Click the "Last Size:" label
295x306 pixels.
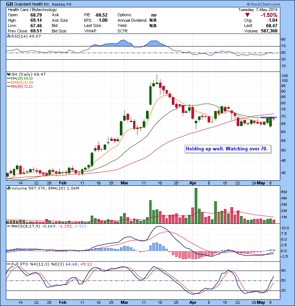(x=93, y=25)
